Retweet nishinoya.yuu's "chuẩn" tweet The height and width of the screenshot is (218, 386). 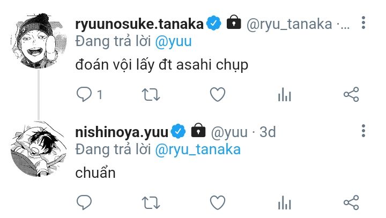coord(151,203)
